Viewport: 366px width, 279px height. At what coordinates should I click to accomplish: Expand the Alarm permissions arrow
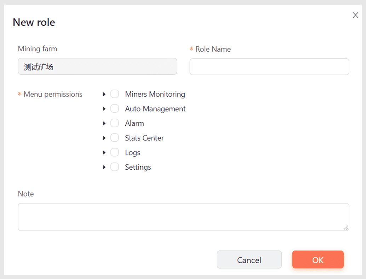click(x=104, y=123)
